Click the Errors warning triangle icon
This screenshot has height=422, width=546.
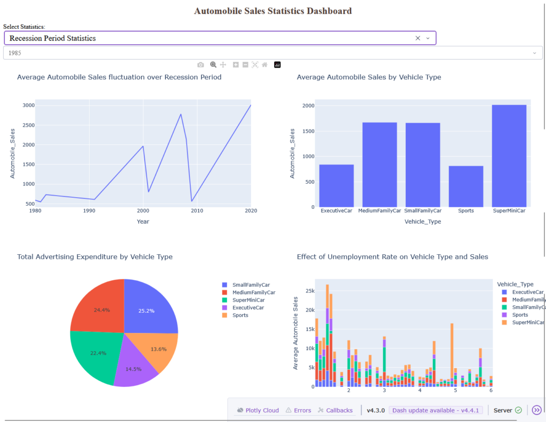[x=288, y=410]
